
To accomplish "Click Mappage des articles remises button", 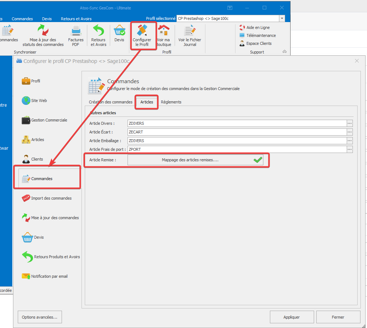I will (x=195, y=160).
